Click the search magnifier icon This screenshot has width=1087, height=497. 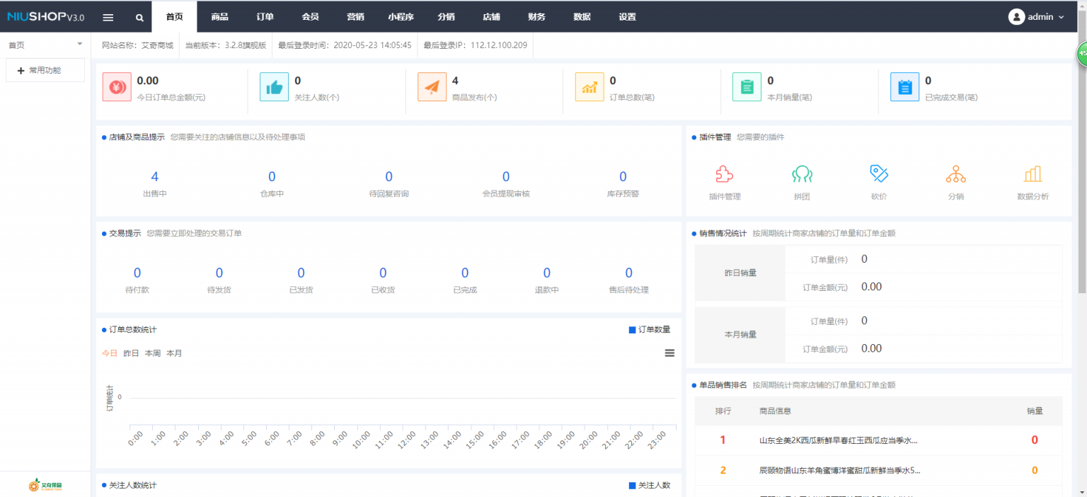click(139, 16)
